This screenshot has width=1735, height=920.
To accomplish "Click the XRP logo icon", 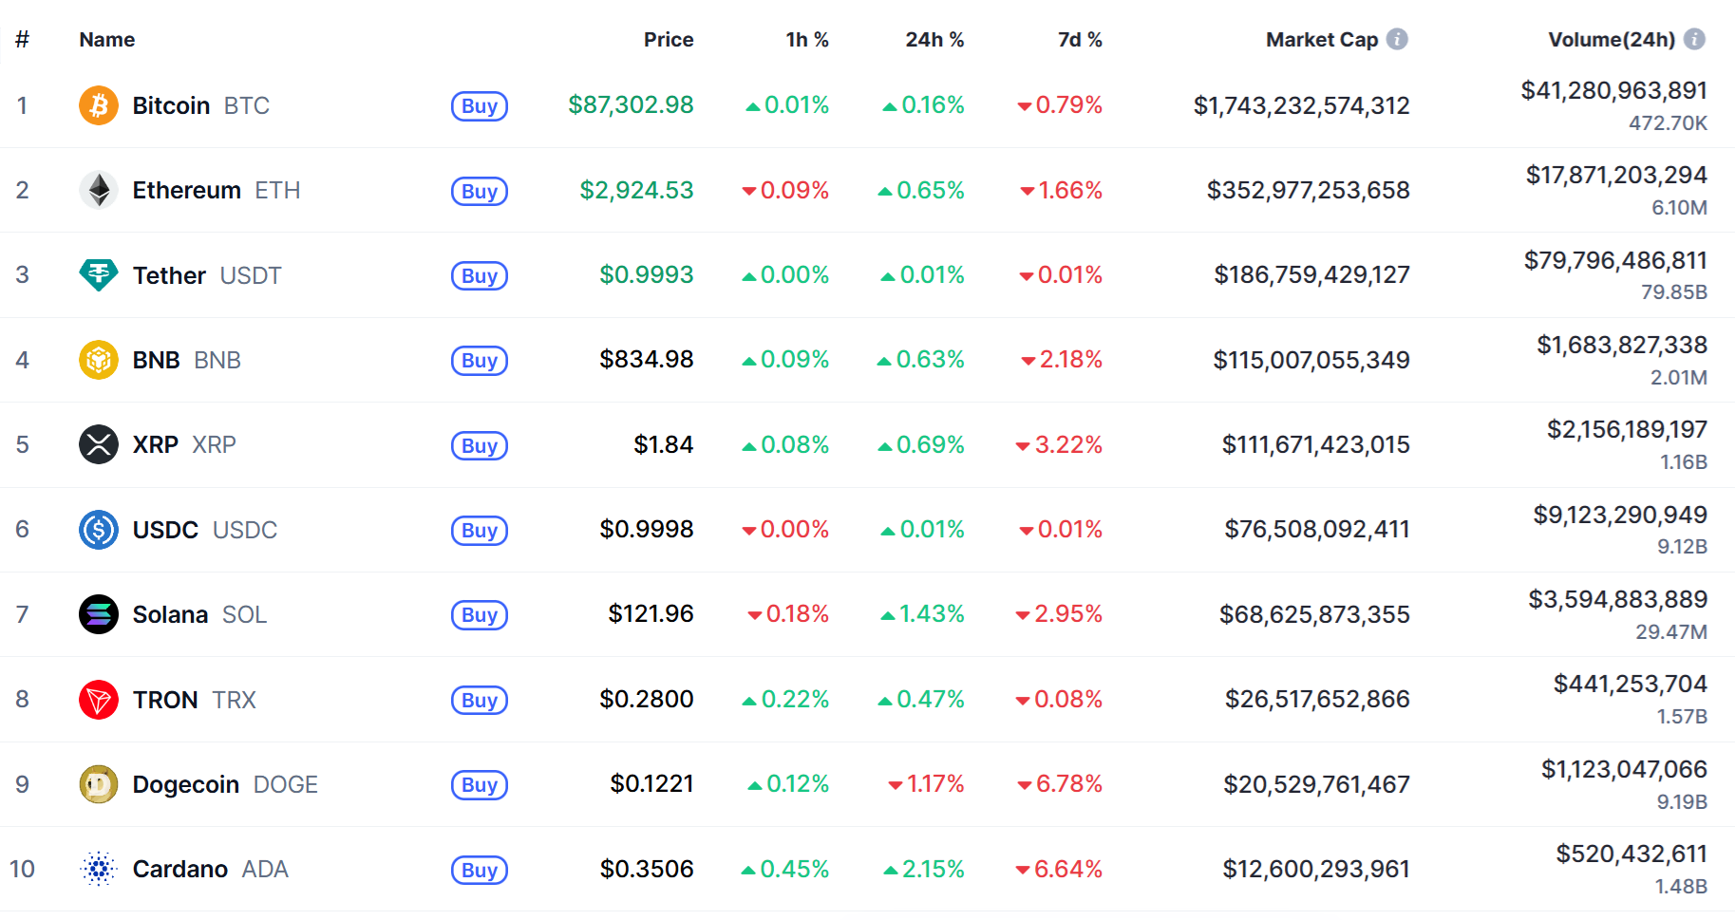I will (x=99, y=444).
